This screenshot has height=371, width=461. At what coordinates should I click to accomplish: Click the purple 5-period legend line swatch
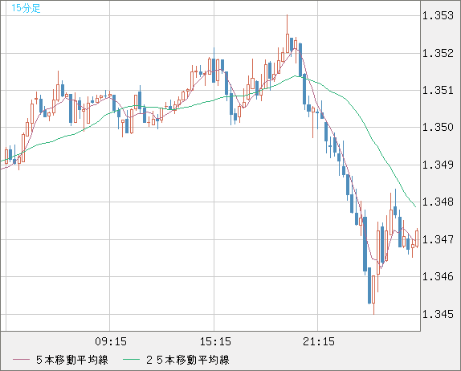21,360
